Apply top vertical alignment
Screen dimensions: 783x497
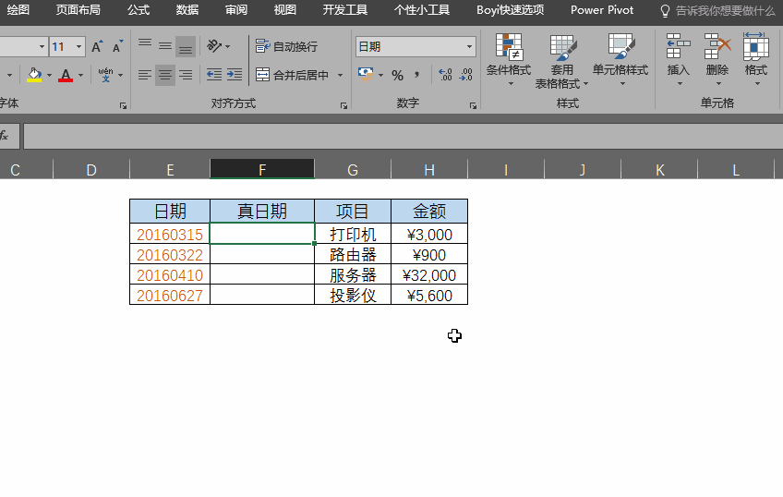(x=145, y=46)
